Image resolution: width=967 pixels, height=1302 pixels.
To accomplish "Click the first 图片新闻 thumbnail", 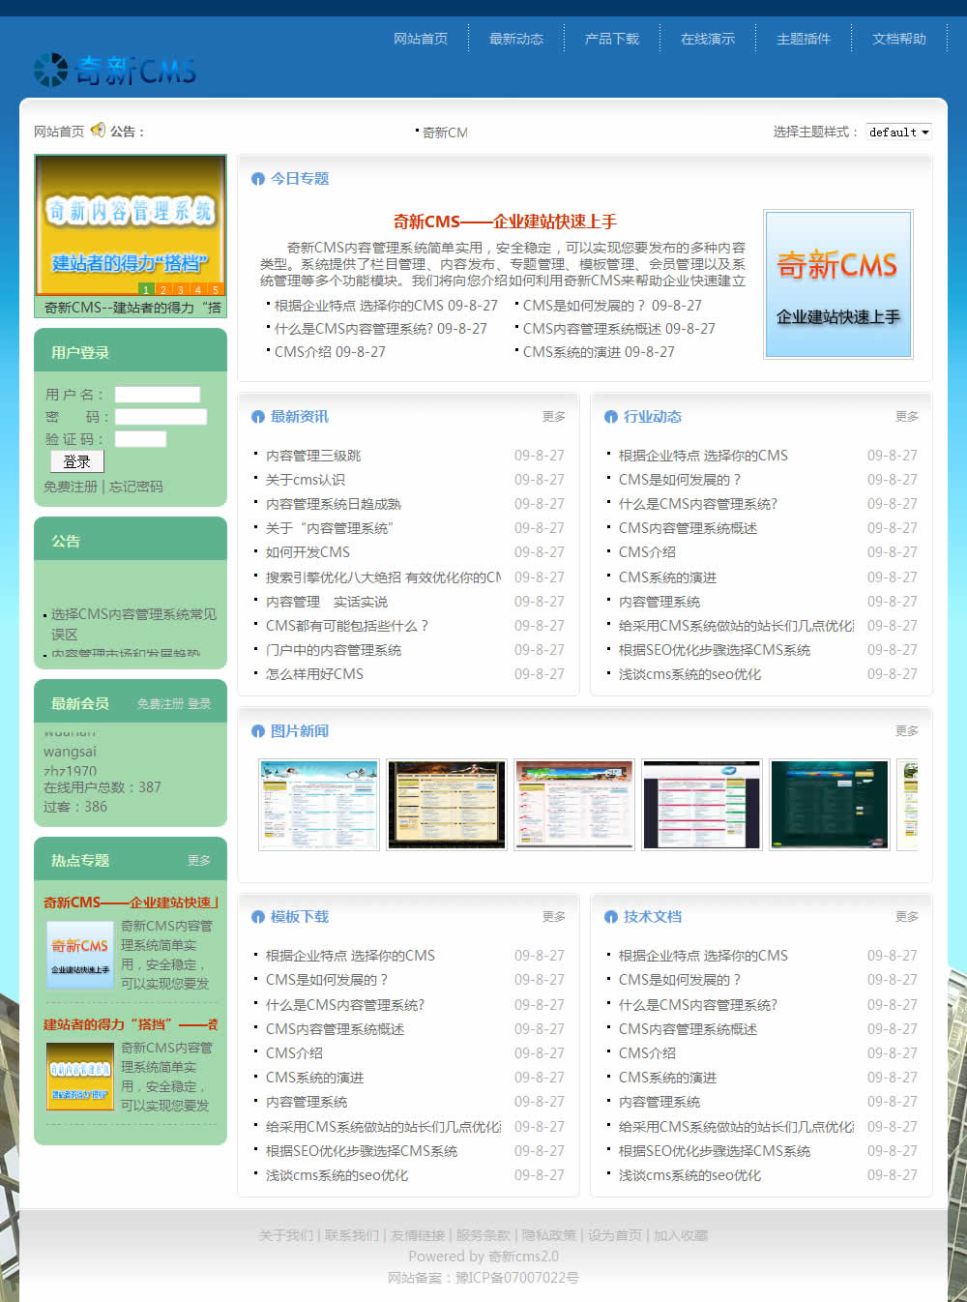I will 318,804.
